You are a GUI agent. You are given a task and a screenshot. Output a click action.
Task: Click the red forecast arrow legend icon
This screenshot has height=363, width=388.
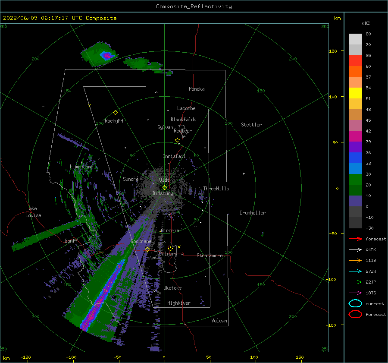tap(355, 239)
